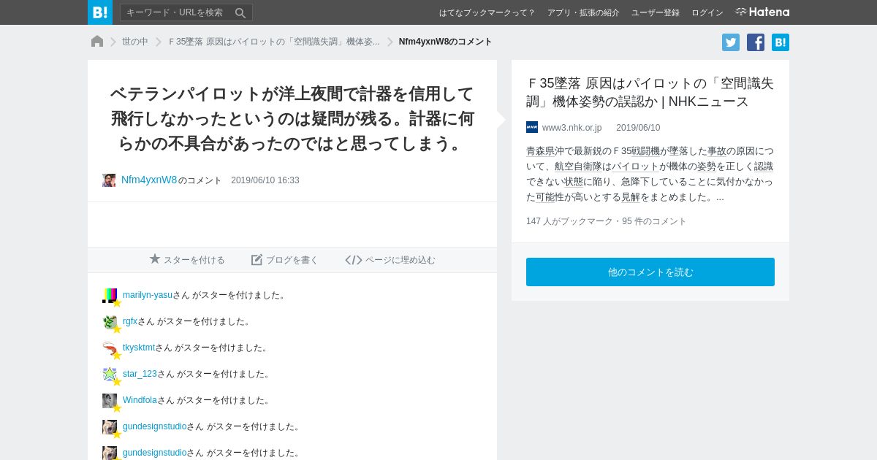This screenshot has width=877, height=460.
Task: Visit the Hatena logo link
Action: coord(762,12)
